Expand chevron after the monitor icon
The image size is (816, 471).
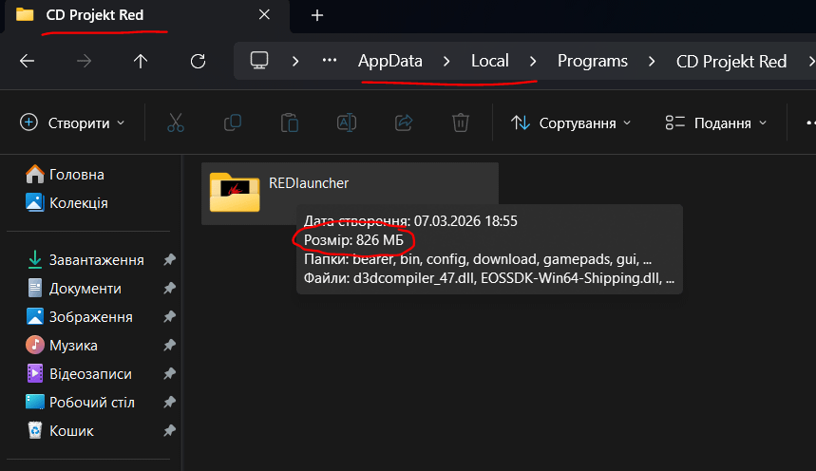coord(295,62)
